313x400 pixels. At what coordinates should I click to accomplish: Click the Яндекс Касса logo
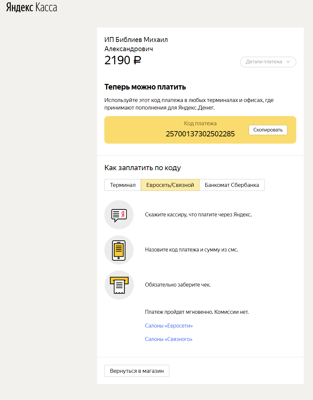point(31,8)
